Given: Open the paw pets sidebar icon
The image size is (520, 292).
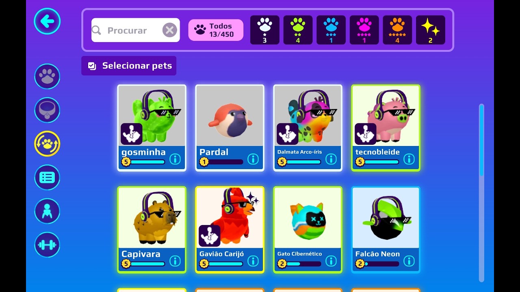Looking at the screenshot, I should tap(47, 76).
